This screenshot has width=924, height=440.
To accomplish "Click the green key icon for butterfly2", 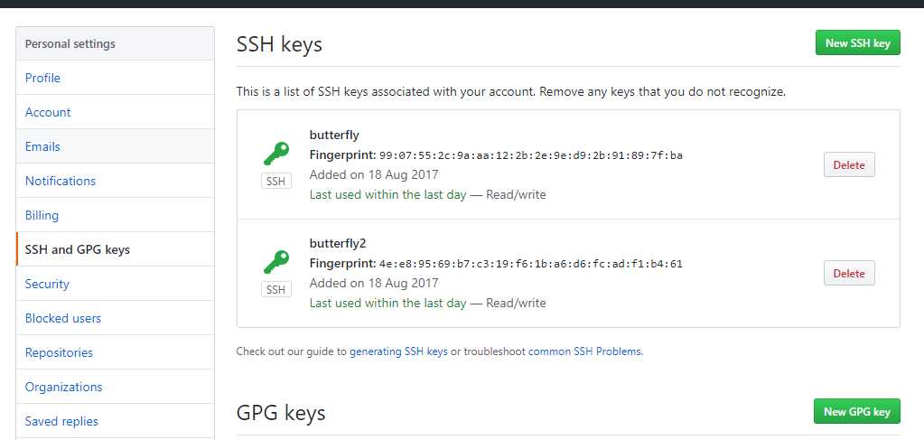I will (x=275, y=263).
